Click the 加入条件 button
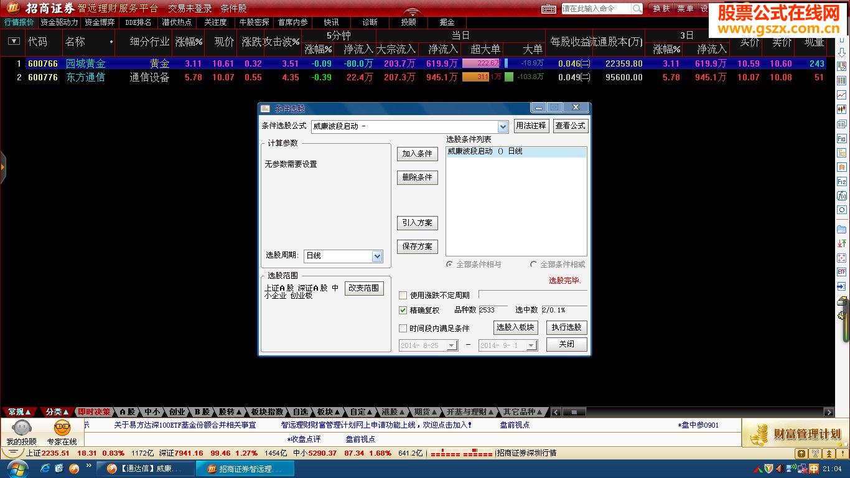Image resolution: width=850 pixels, height=478 pixels. [x=418, y=154]
